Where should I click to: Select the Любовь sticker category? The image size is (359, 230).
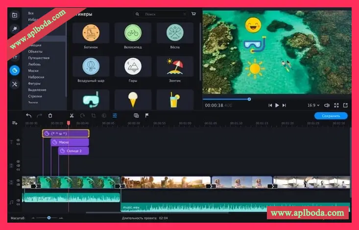(x=34, y=64)
